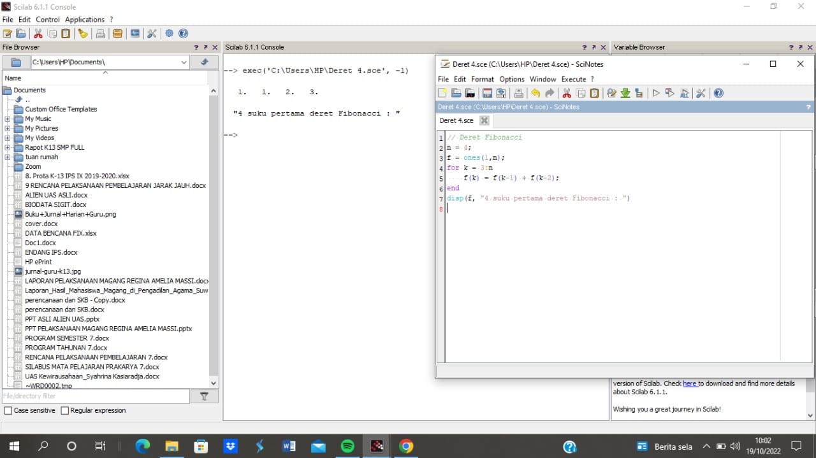Open the Berita sela news widget
The width and height of the screenshot is (816, 458).
click(x=665, y=447)
